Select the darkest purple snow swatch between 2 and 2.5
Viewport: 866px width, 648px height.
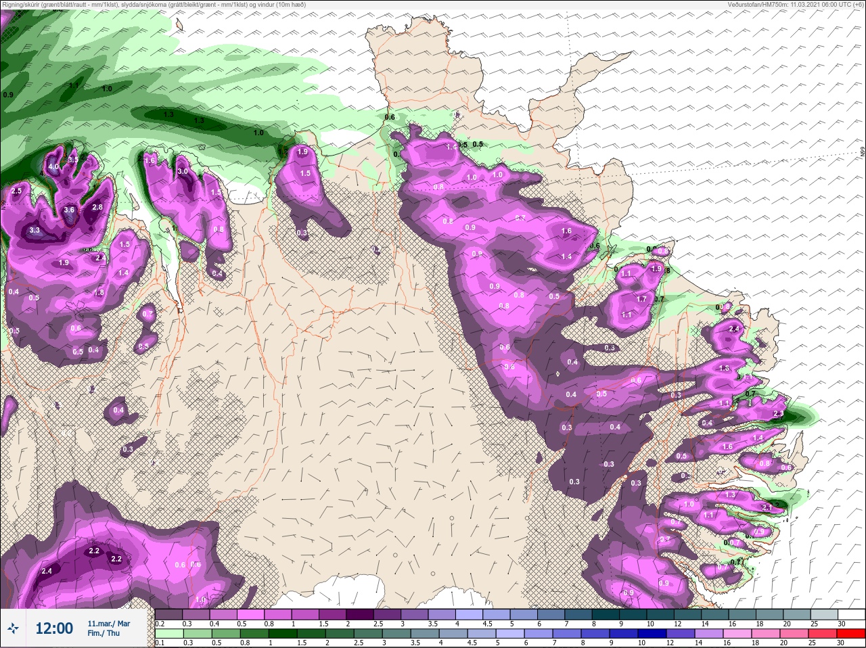[x=361, y=614]
